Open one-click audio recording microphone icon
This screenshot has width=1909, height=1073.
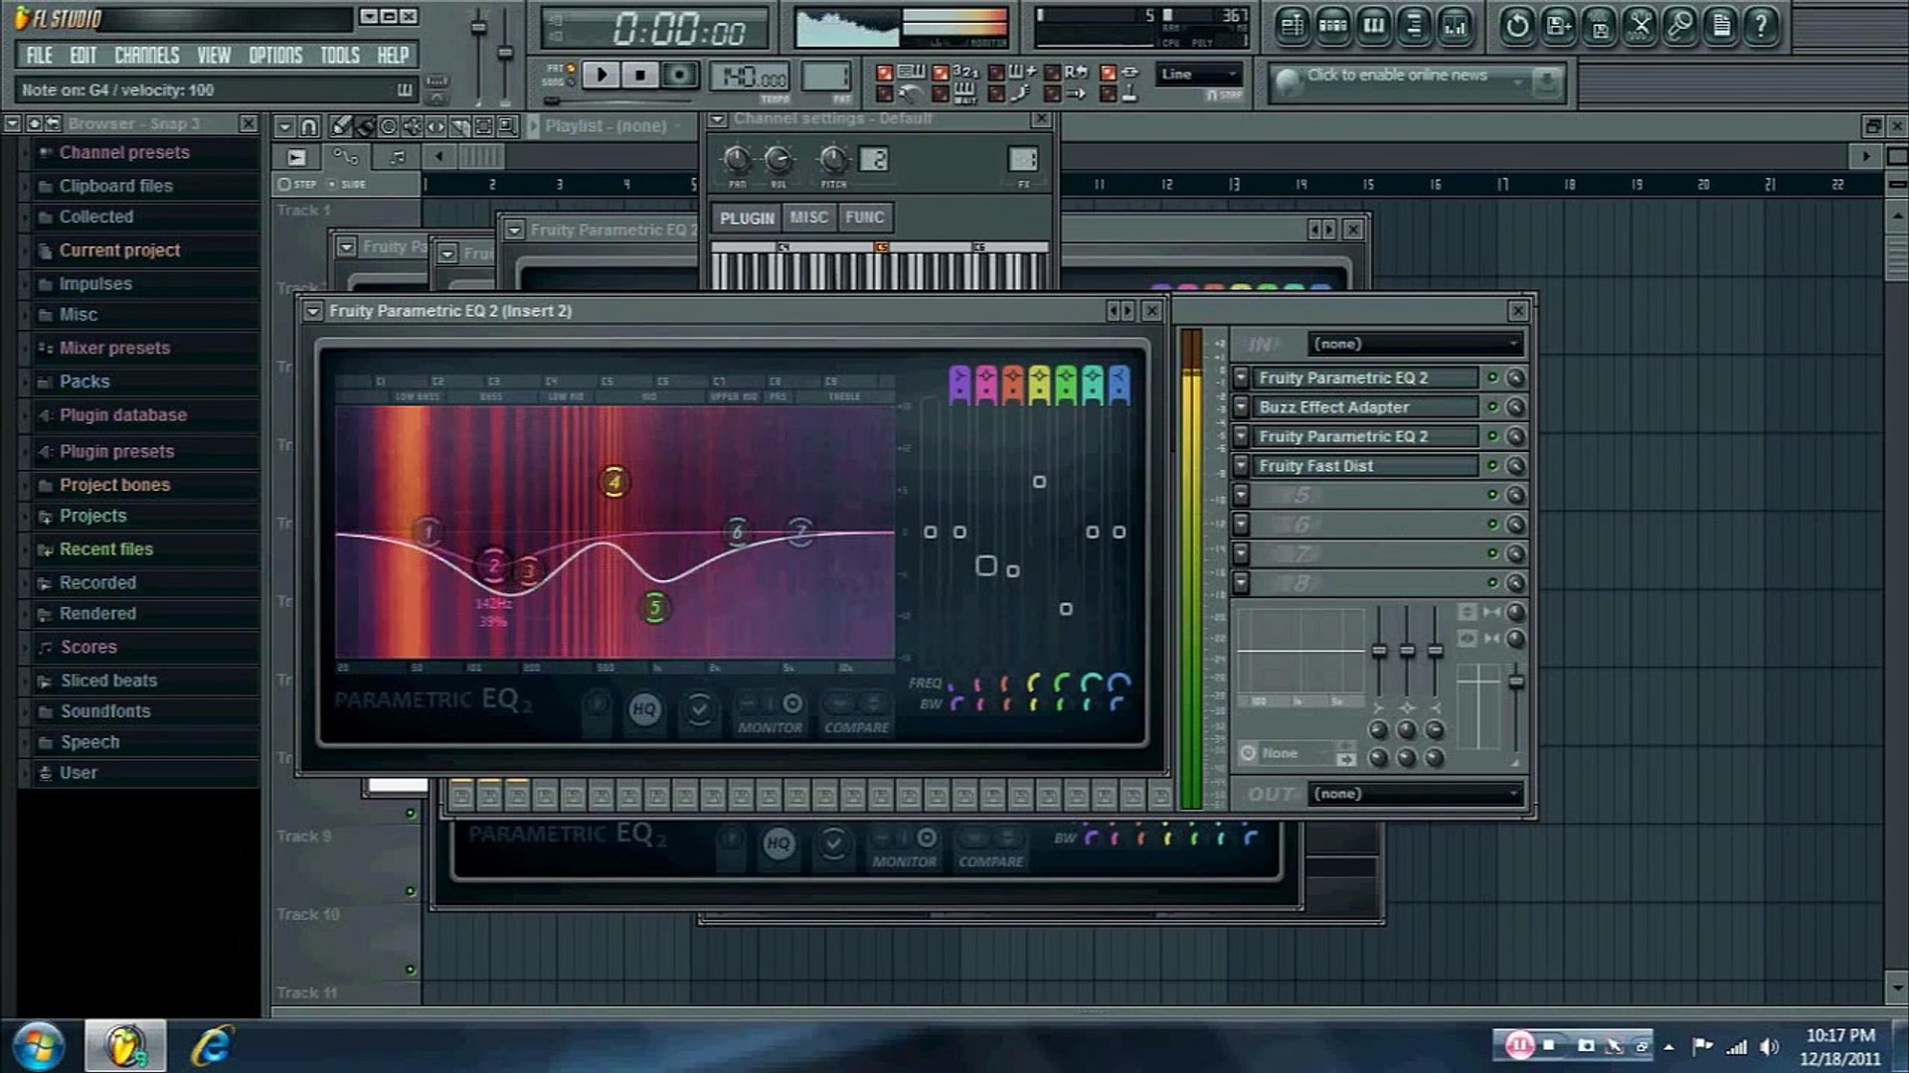1680,26
